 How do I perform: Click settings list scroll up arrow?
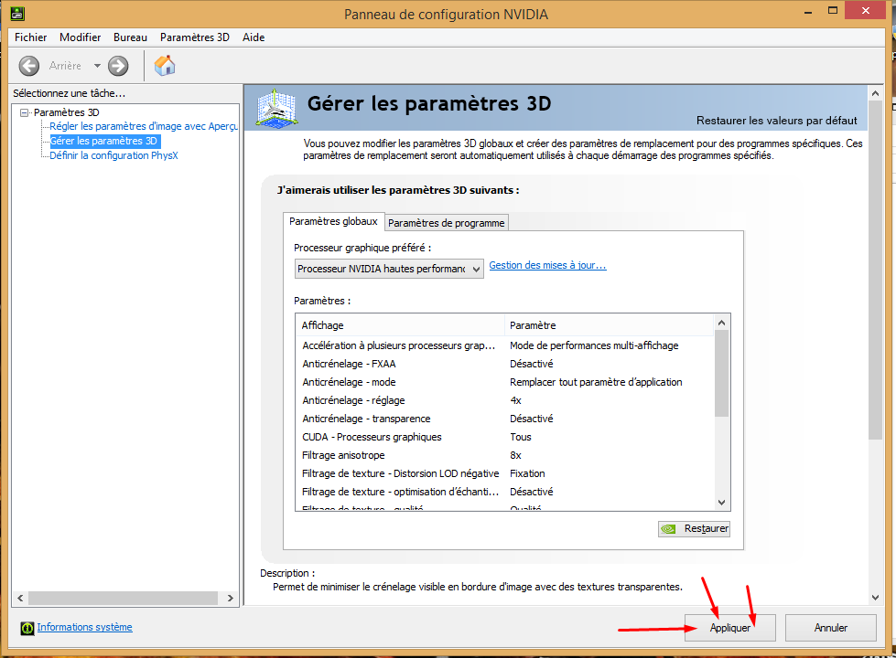[722, 323]
